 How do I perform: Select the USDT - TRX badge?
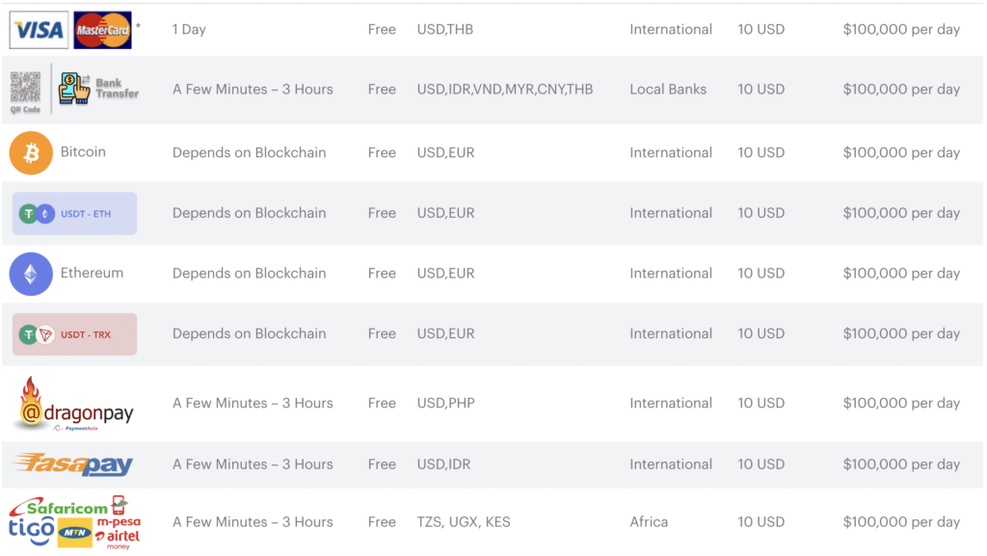[x=74, y=334]
